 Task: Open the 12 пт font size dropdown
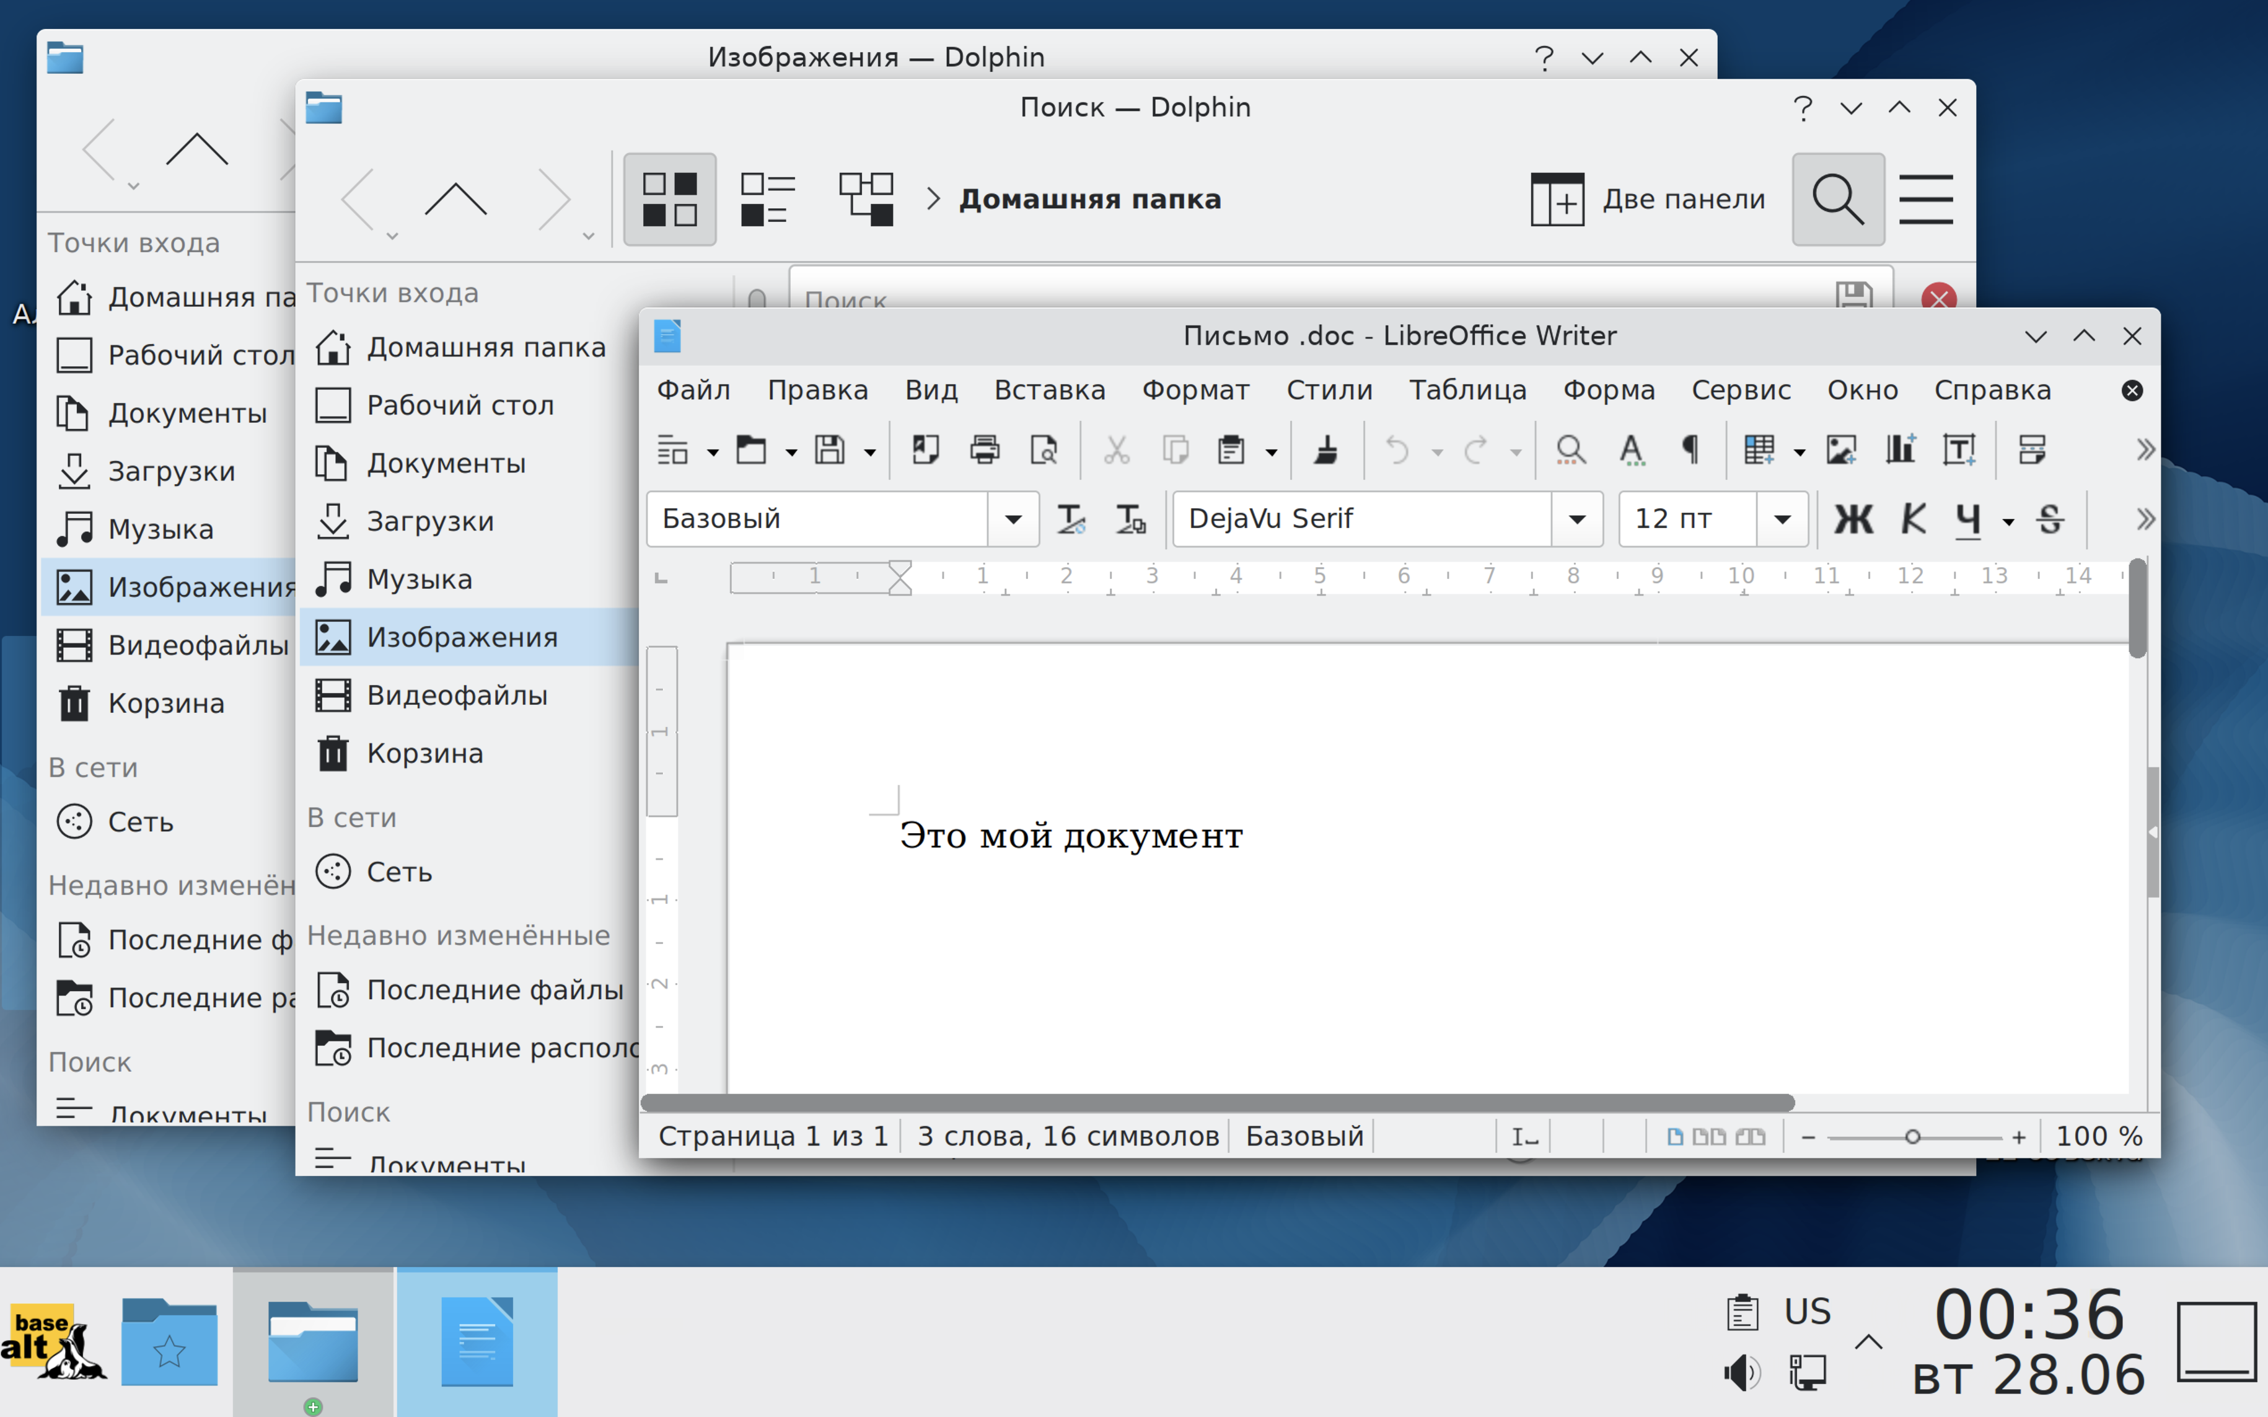pos(1782,519)
